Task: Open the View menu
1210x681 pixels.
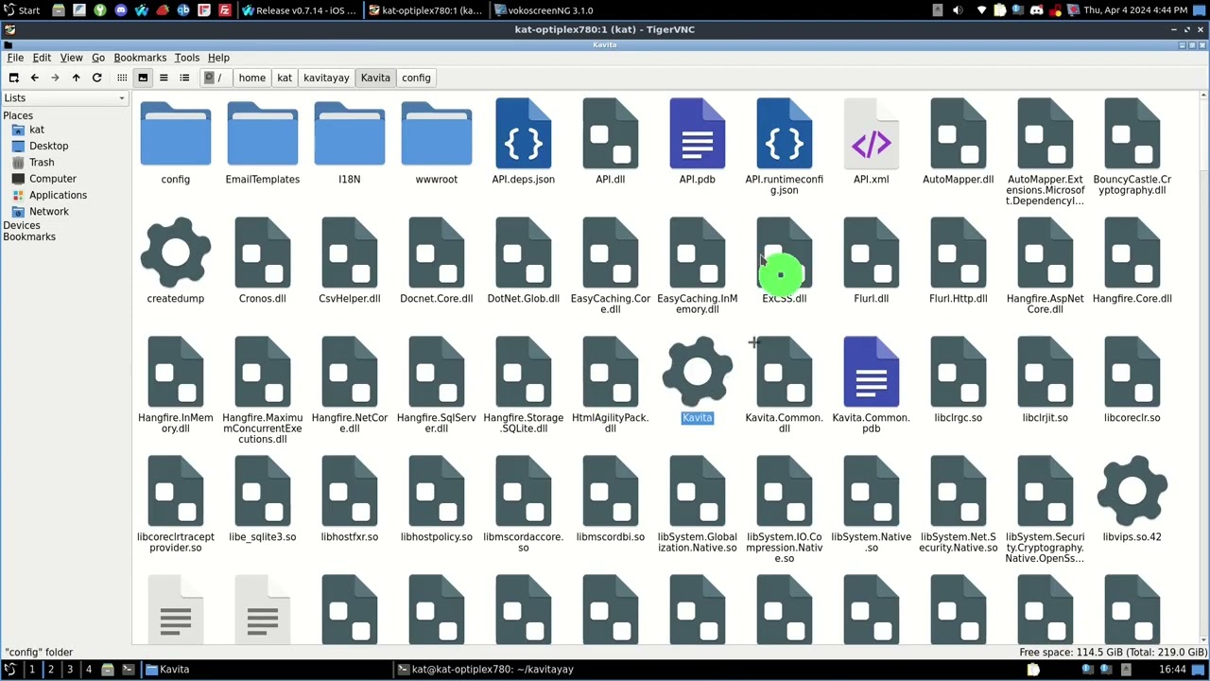Action: (71, 58)
